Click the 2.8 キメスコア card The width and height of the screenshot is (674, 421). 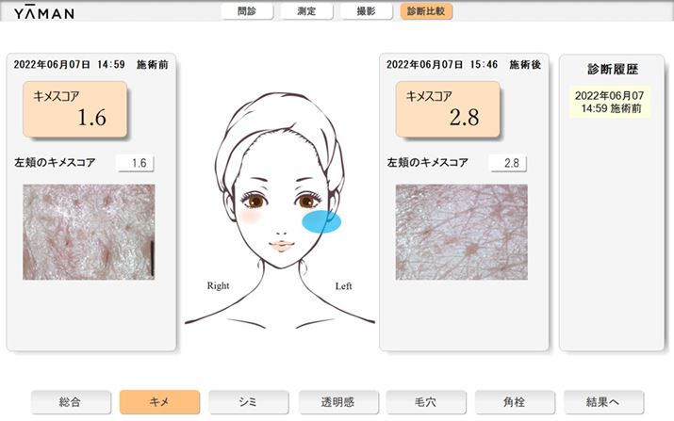tap(448, 109)
